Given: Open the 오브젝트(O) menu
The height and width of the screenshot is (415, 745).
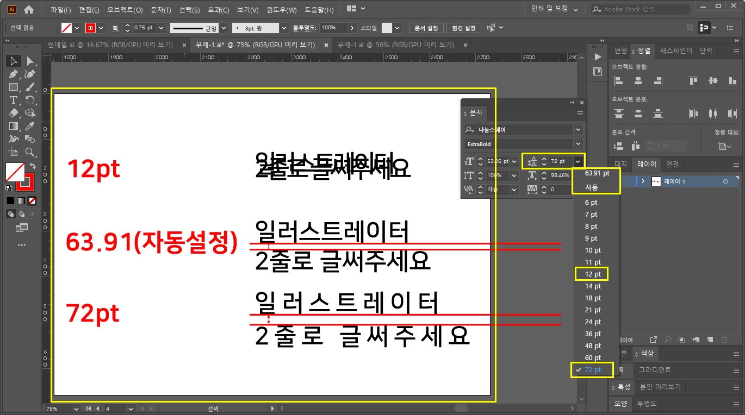Looking at the screenshot, I should pyautogui.click(x=125, y=10).
